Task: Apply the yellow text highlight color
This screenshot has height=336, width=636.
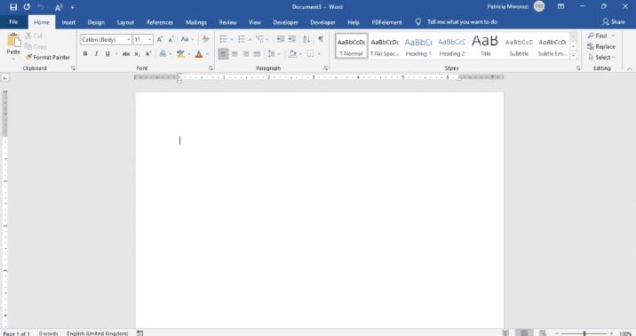Action: point(180,53)
